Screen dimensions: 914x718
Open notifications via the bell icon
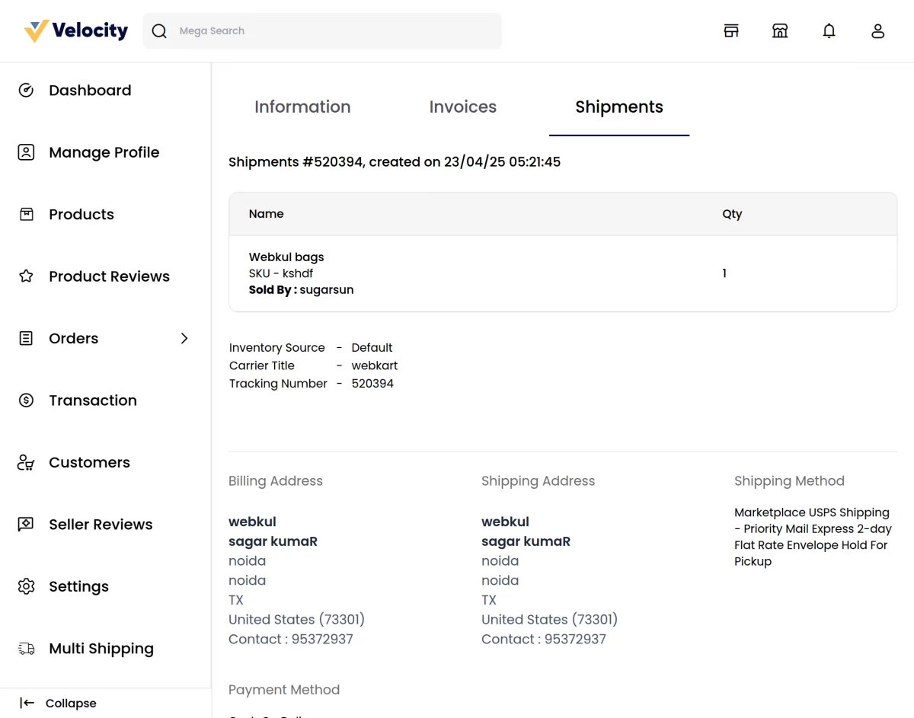[x=829, y=30]
